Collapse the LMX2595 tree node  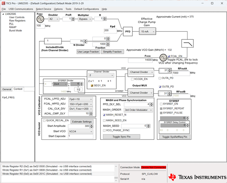pos(3,14)
